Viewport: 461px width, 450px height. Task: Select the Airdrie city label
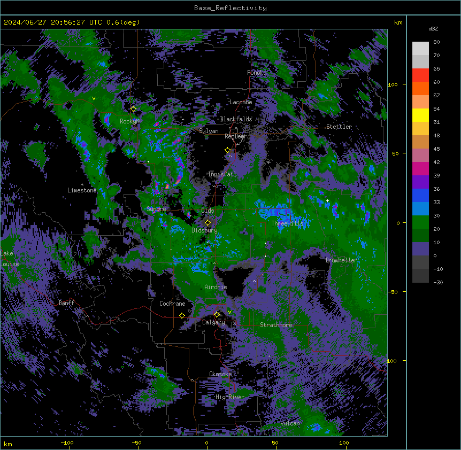216,287
